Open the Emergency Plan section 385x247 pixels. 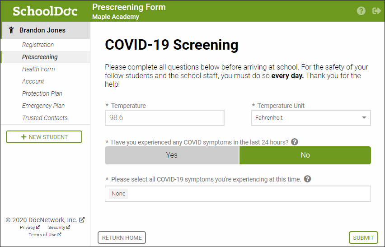tap(43, 106)
